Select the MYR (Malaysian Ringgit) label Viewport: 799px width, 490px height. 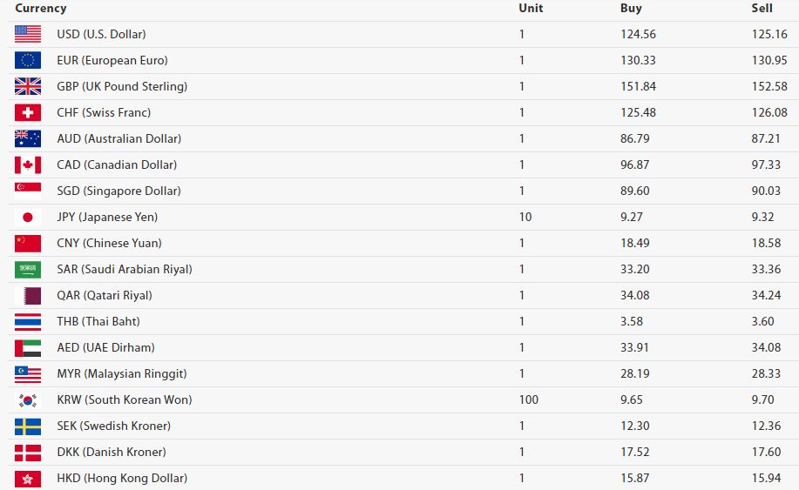[122, 373]
